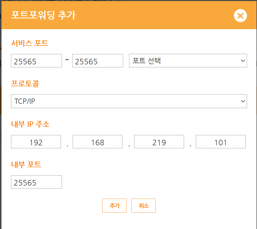Screen dimensions: 257x229
Task: Click the 서비스 포트 section label
Action: [30, 43]
